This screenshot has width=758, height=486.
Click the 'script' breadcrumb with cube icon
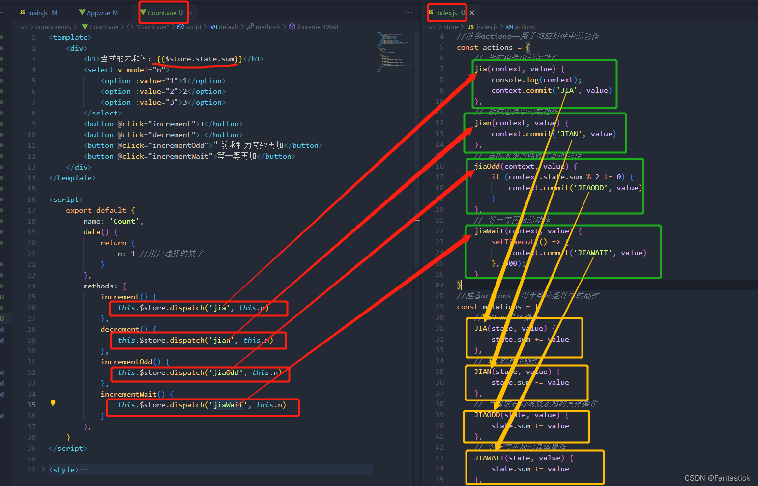(190, 27)
